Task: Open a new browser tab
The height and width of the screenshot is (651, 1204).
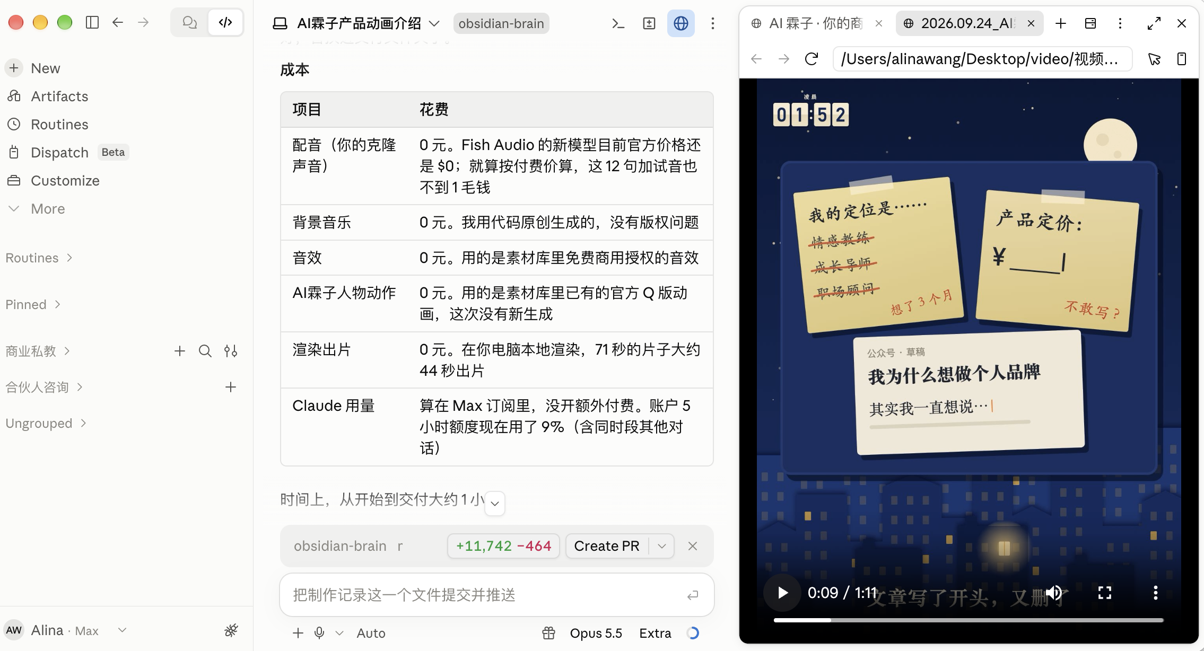Action: coord(1061,23)
